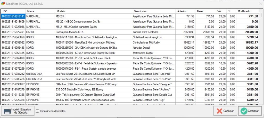
Task: Click the IVA column header
Action: (221, 11)
